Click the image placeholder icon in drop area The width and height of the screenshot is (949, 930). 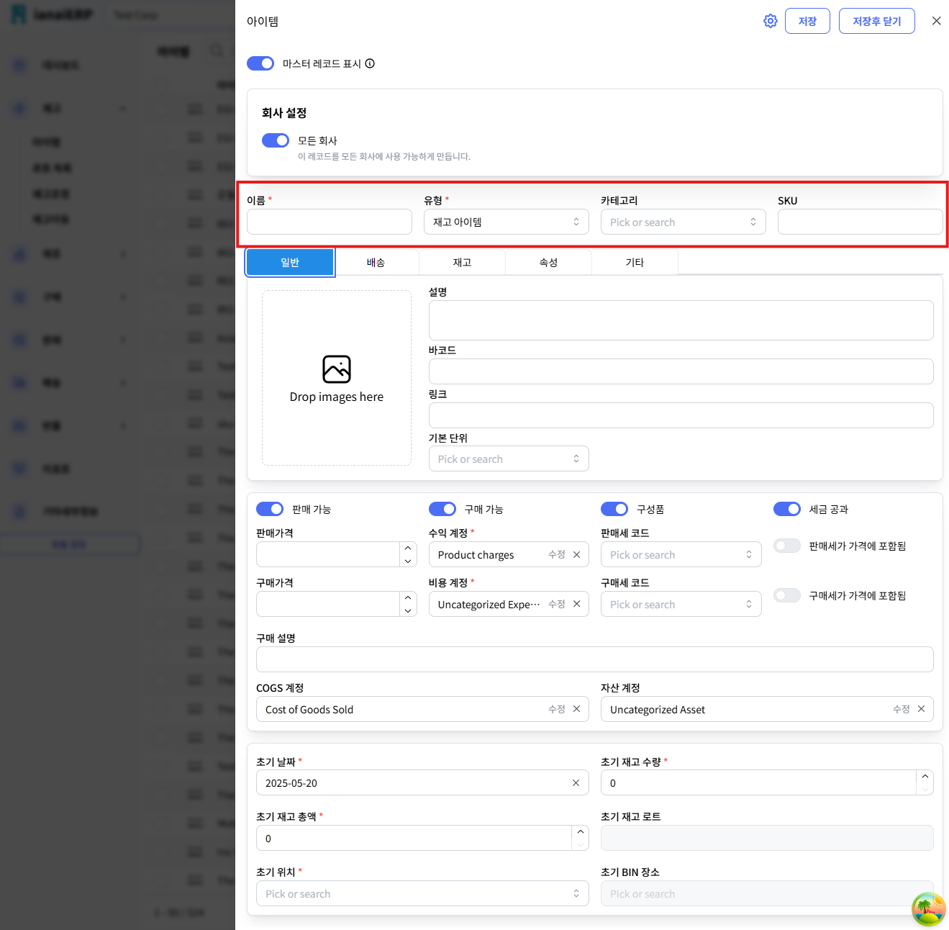(337, 369)
